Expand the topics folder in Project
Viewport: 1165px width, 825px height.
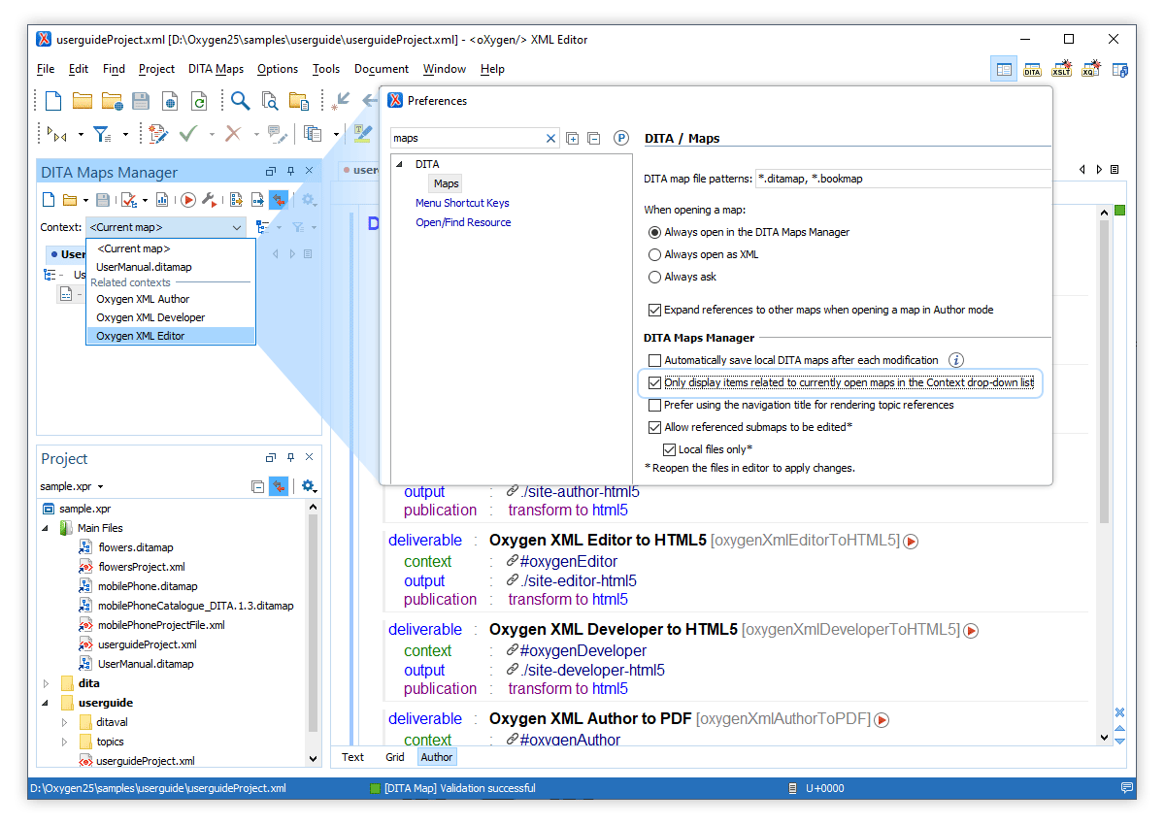pyautogui.click(x=65, y=742)
